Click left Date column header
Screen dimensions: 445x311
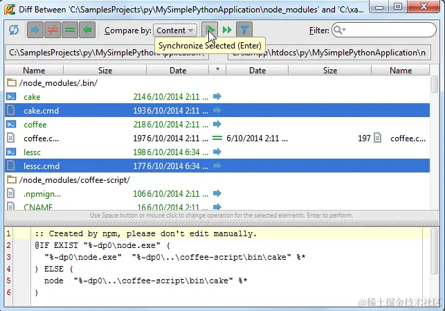(x=178, y=70)
